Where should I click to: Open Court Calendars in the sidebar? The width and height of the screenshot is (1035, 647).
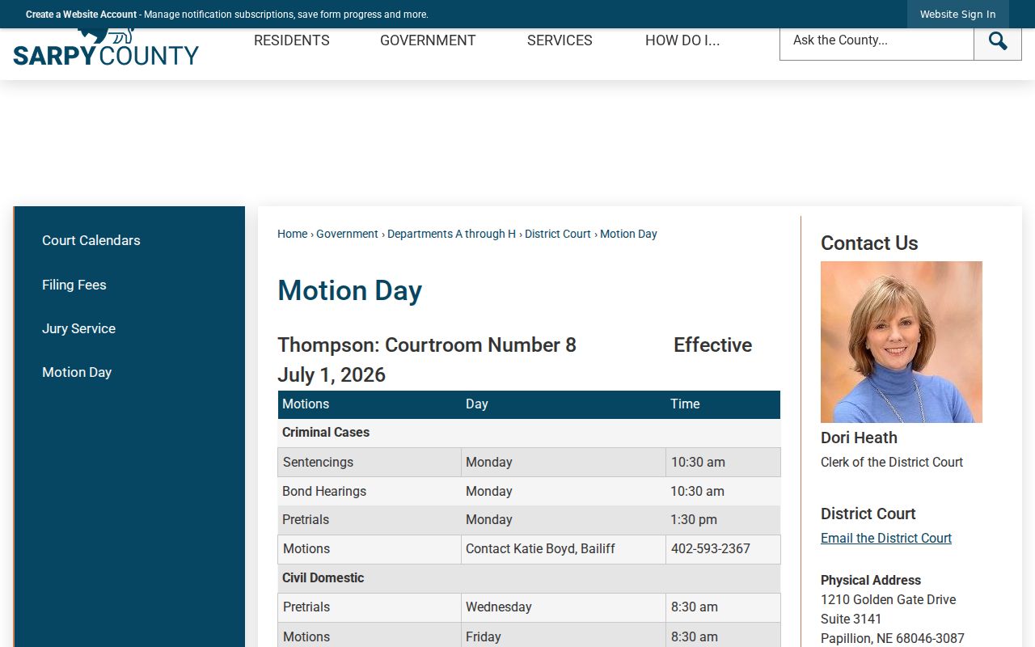(x=91, y=240)
